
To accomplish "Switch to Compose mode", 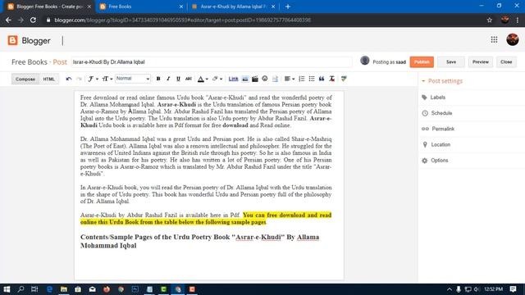I will pos(25,79).
